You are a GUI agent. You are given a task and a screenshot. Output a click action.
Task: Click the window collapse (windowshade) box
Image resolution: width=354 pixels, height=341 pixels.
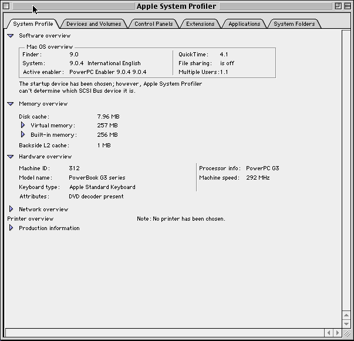tap(348, 6)
